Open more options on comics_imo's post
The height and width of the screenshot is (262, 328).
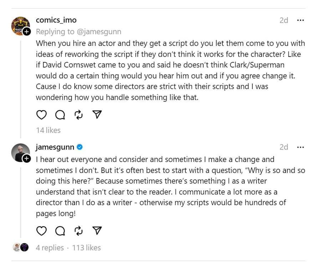coord(300,20)
